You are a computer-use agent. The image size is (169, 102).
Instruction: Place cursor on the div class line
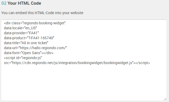[35, 23]
